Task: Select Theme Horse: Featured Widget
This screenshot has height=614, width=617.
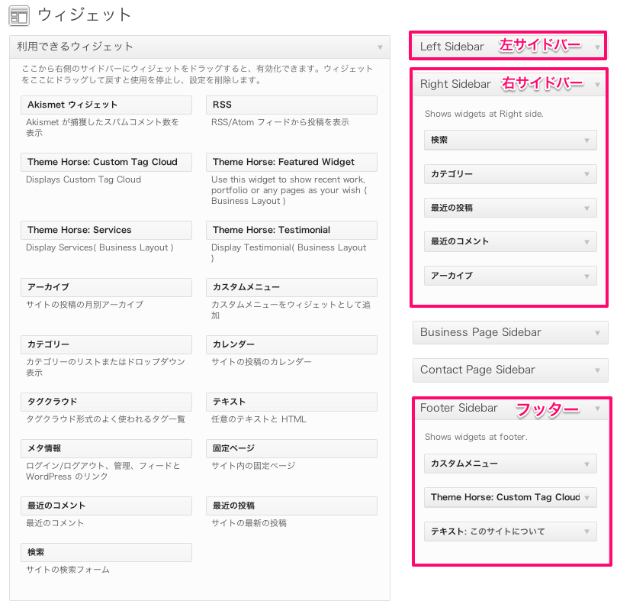Action: [x=291, y=162]
